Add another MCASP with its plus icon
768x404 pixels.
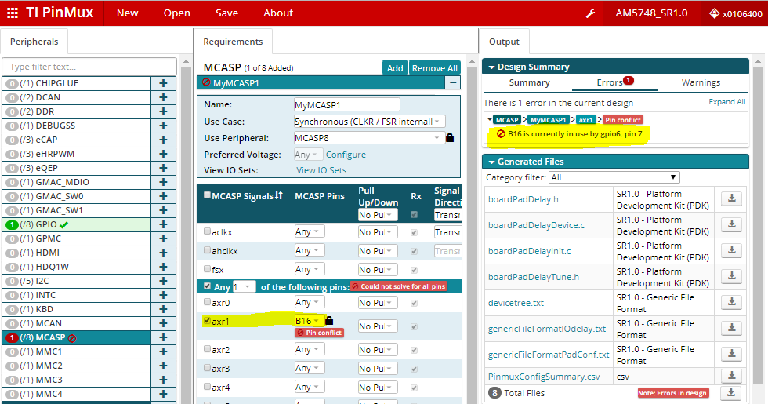click(x=163, y=337)
